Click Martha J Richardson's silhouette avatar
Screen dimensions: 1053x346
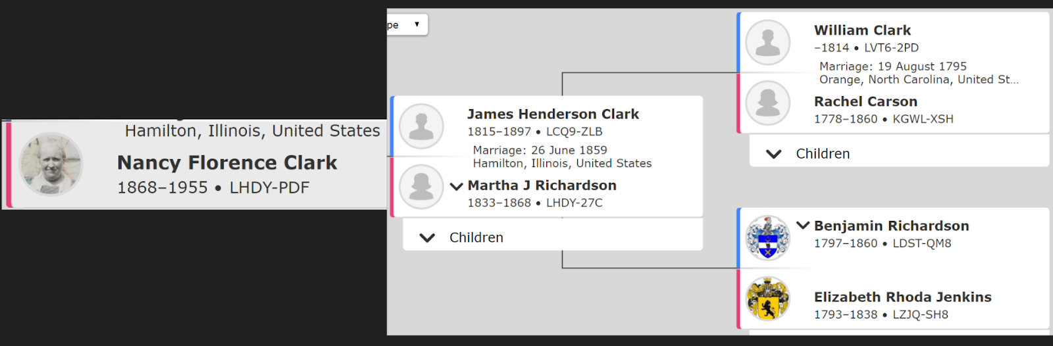point(421,187)
